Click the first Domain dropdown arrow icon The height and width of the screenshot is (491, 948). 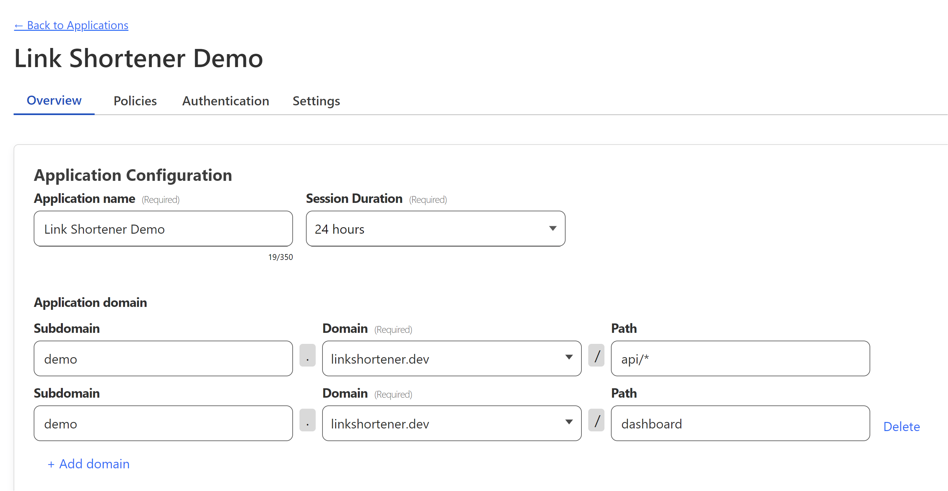pos(568,357)
